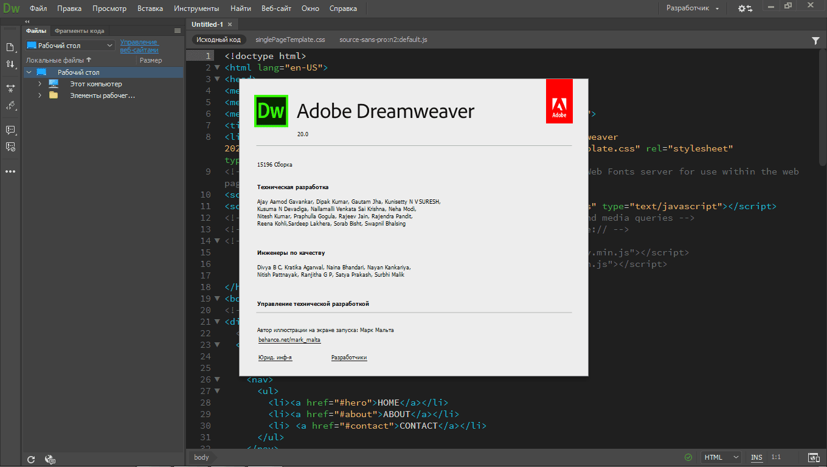Toggle the INS insert mode indicator
Screen dimensions: 827x467
pyautogui.click(x=756, y=457)
